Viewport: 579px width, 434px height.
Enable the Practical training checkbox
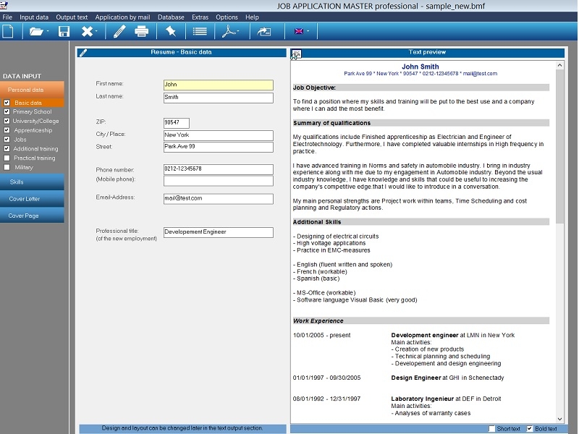coord(7,158)
